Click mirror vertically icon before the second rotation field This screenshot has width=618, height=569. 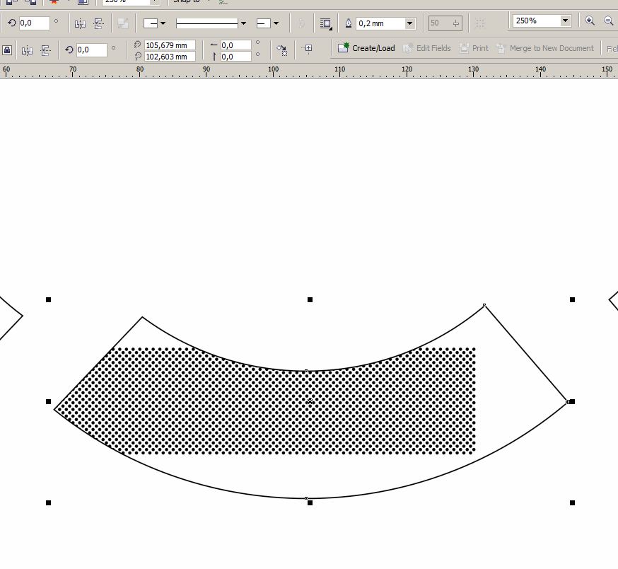click(46, 50)
